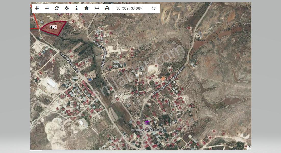Viewport: 281px width, 153px height.
Task: Print the map
Action: [x=107, y=8]
